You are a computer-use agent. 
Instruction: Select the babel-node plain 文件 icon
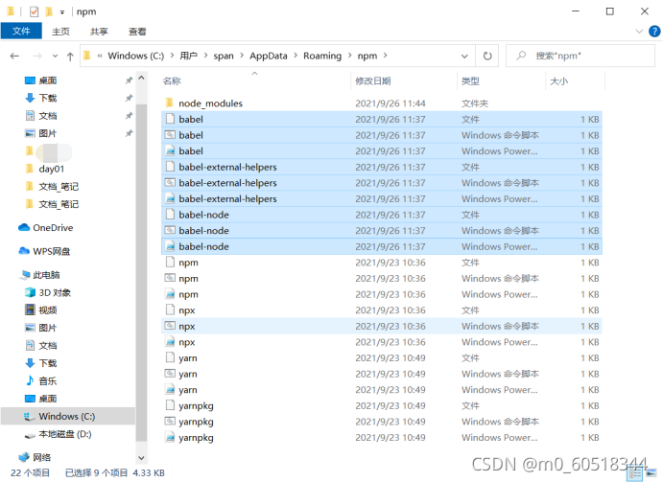(x=170, y=215)
